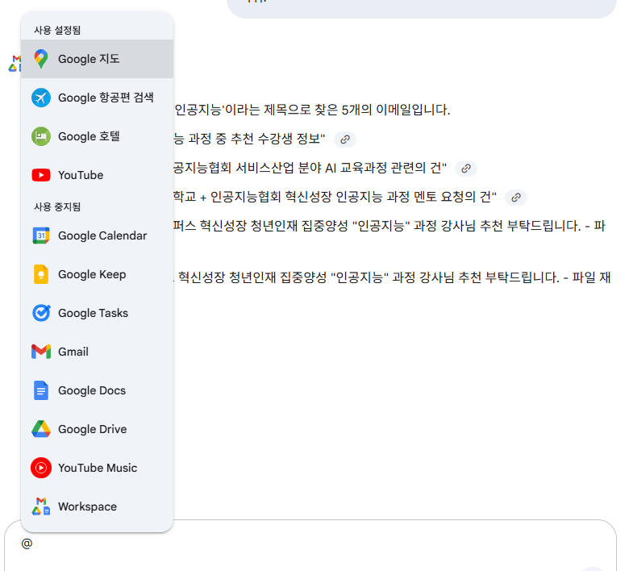Image resolution: width=629 pixels, height=571 pixels.
Task: Choose 'Google 호텔' from the list
Action: tap(97, 136)
